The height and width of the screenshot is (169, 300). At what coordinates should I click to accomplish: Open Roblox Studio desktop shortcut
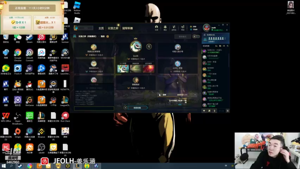[x=77, y=8]
